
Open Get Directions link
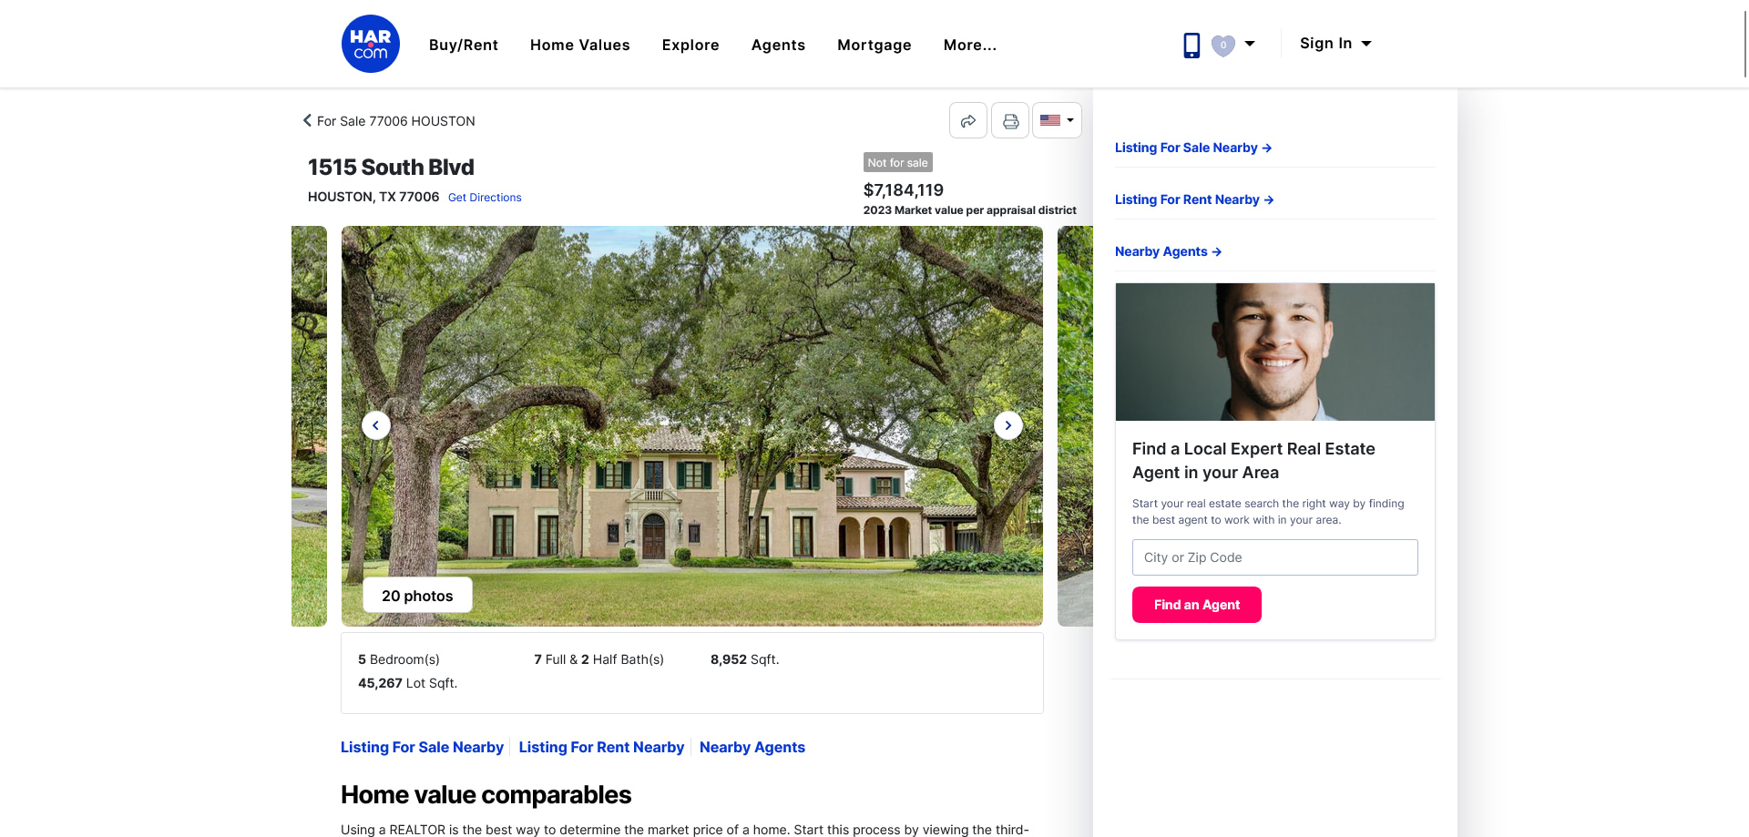pyautogui.click(x=485, y=198)
